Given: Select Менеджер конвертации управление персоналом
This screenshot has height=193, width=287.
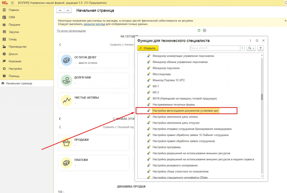Looking at the screenshot, I should [x=183, y=56].
